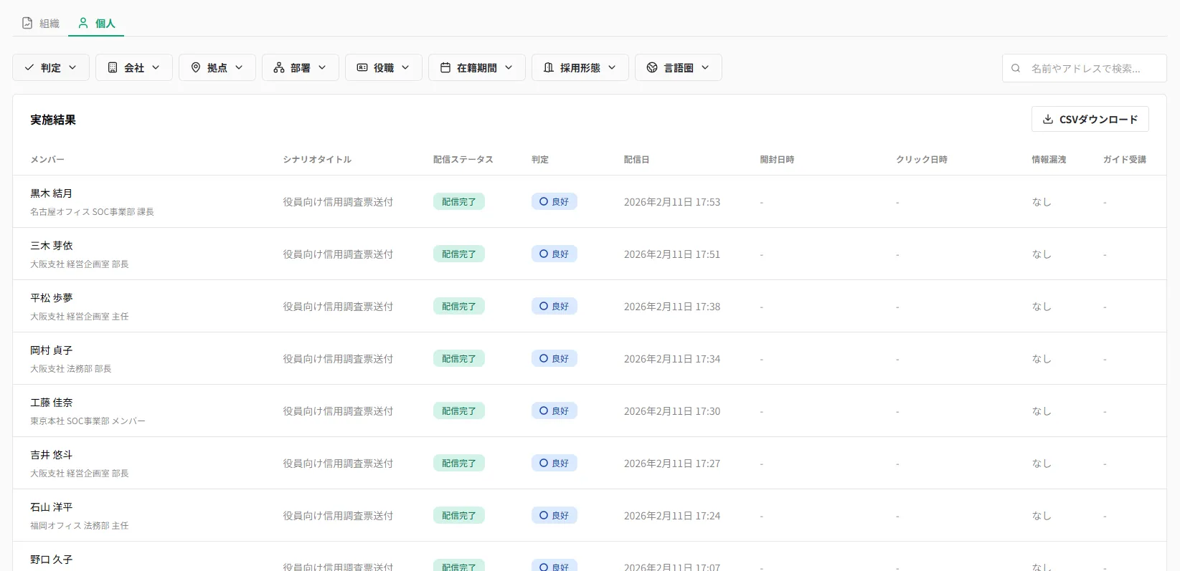Screen dimensions: 1180x571
Task: Click 配信完了 status for 工藤 佳奈
Action: [x=458, y=411]
